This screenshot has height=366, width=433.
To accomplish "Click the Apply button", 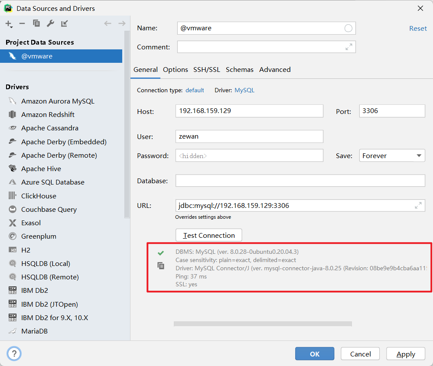I will (406, 354).
